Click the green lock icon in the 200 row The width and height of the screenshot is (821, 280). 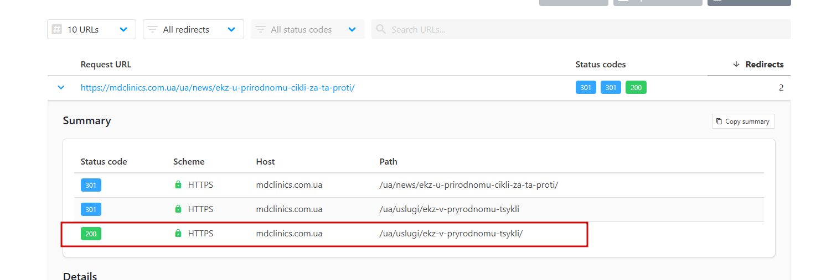[178, 234]
